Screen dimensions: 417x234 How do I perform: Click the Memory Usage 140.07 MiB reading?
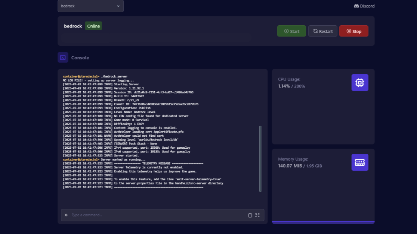[290, 166]
